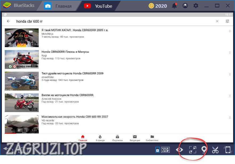Click the shake device phone icon
Image resolution: width=235 pixels, height=164 pixels.
tap(228, 150)
